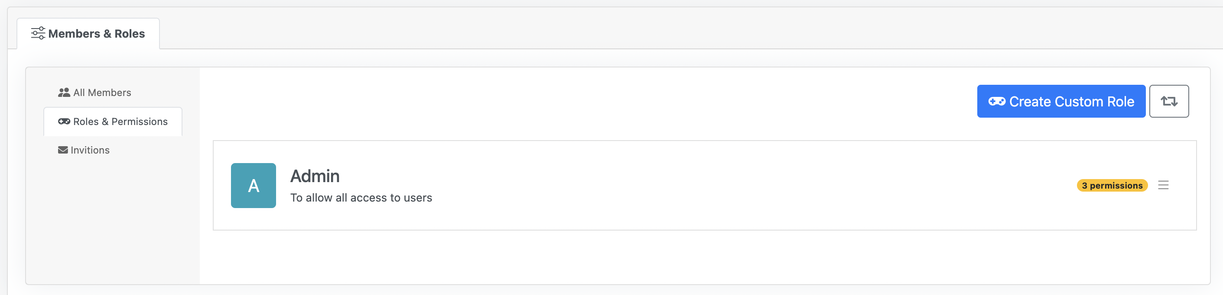This screenshot has height=295, width=1223.
Task: Click empty space below Invitions in sidebar
Action: pos(113,218)
